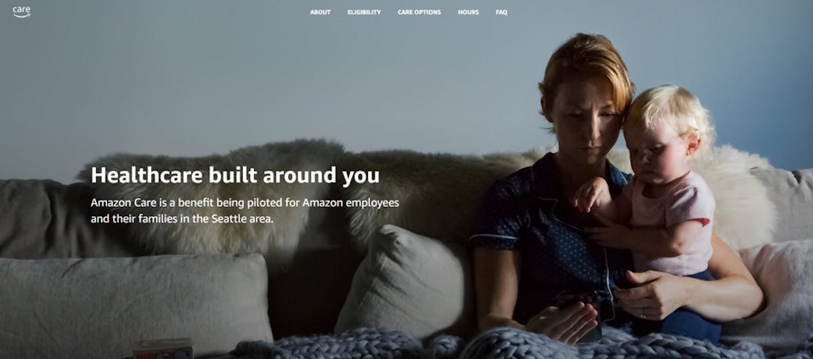Screen dimensions: 813x359
Task: Click the Amazon Care pilot description paragraph
Action: click(245, 211)
